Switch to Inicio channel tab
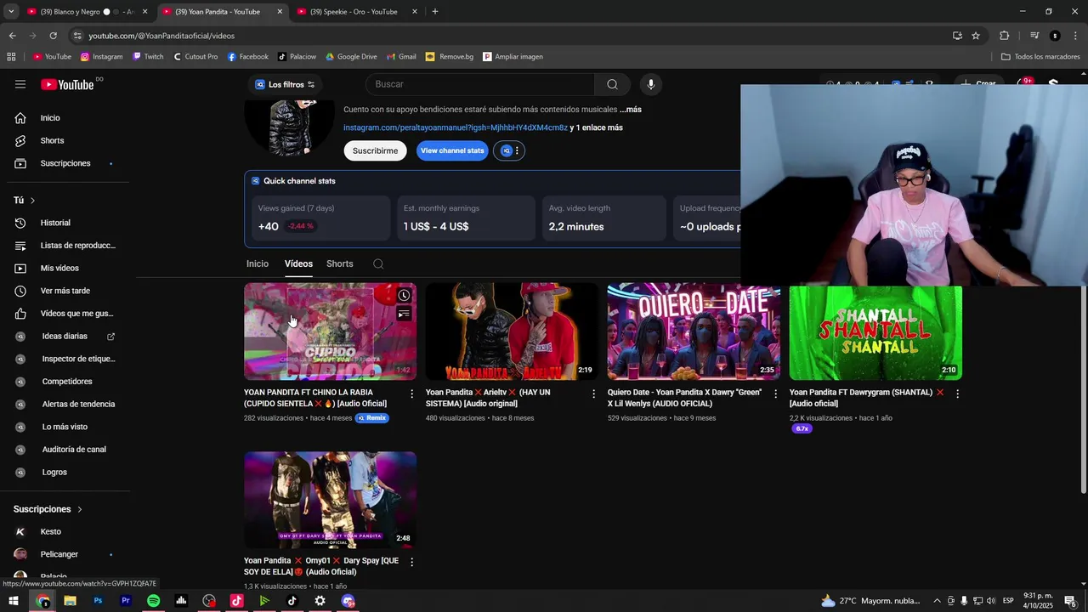The width and height of the screenshot is (1088, 612). [x=258, y=263]
